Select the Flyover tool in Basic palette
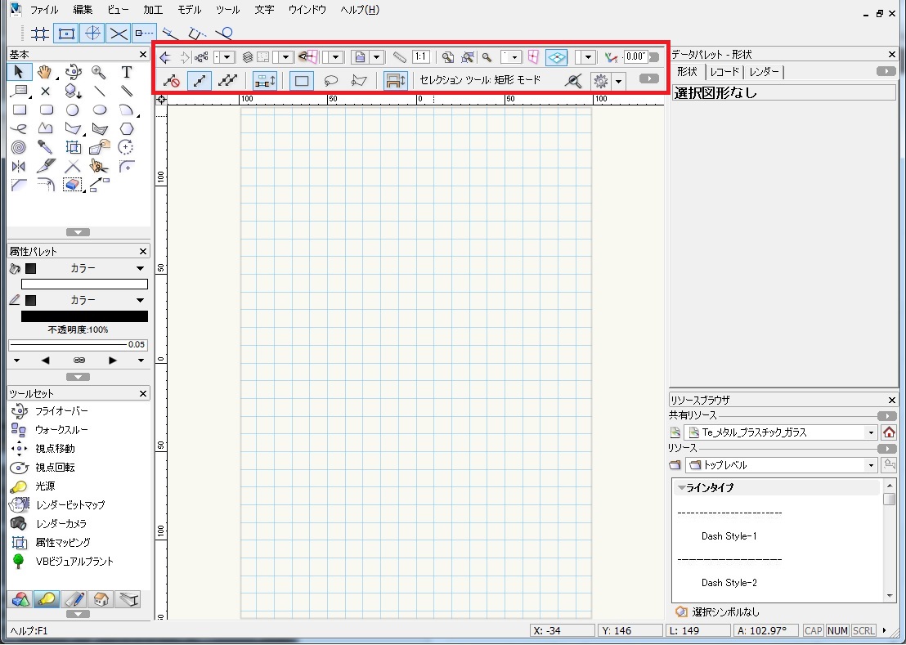The height and width of the screenshot is (645, 906). pyautogui.click(x=73, y=72)
